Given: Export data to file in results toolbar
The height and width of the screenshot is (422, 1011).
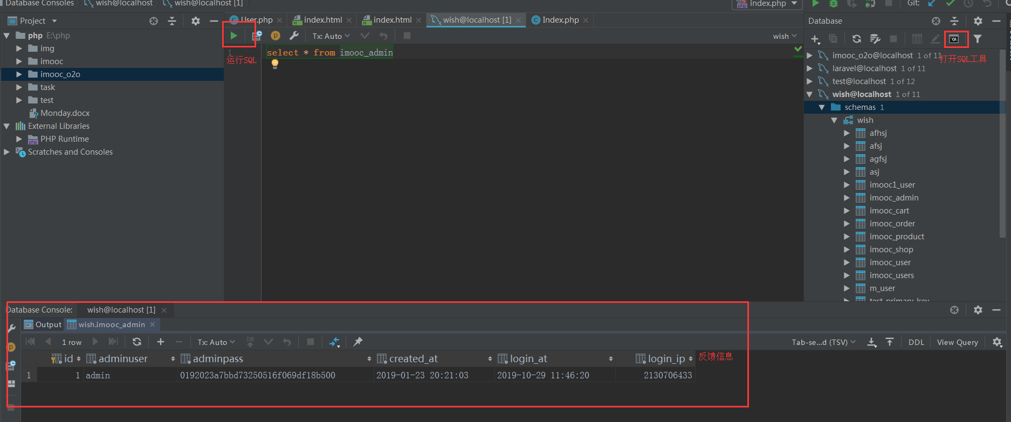Looking at the screenshot, I should tap(872, 342).
